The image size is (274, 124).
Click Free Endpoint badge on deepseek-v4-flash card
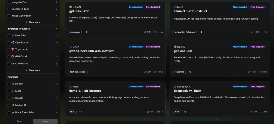pyautogui.click(x=258, y=87)
